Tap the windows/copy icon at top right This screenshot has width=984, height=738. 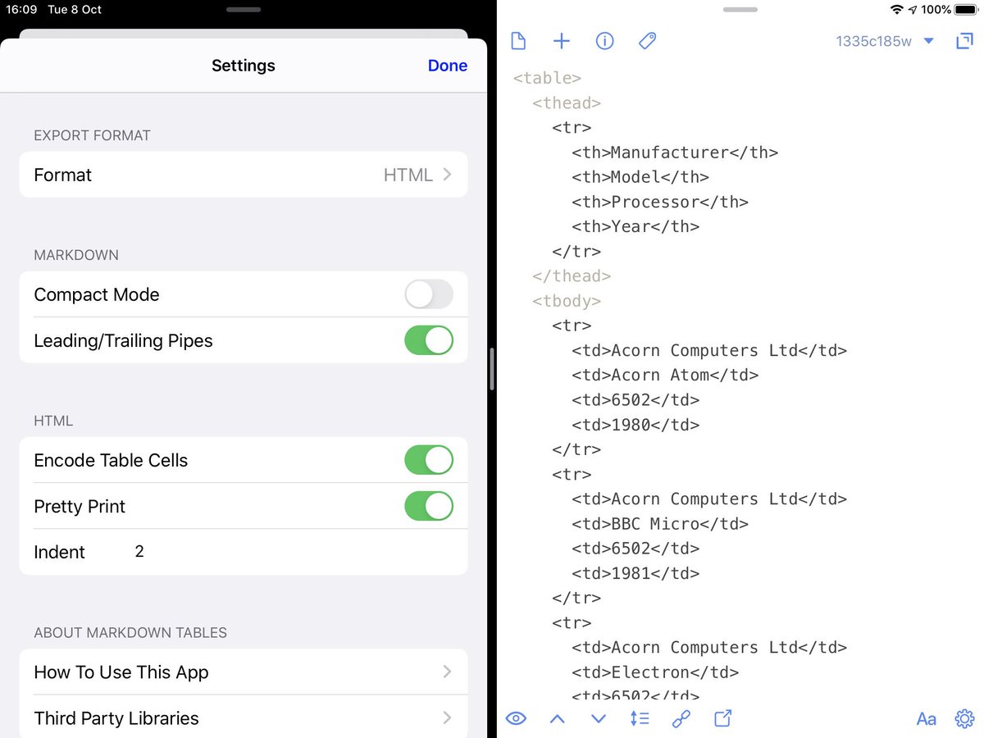point(964,41)
